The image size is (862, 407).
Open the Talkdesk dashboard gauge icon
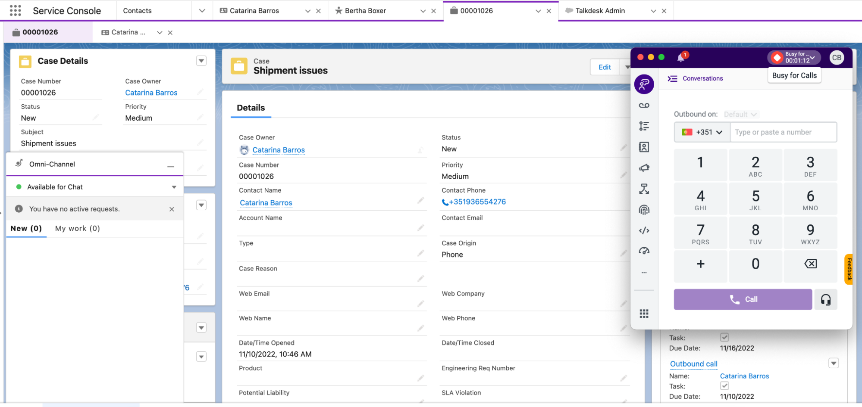pyautogui.click(x=644, y=251)
